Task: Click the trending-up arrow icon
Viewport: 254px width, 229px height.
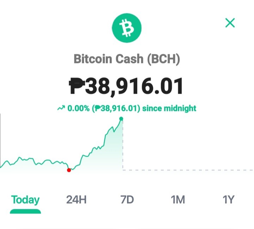Action: point(61,108)
